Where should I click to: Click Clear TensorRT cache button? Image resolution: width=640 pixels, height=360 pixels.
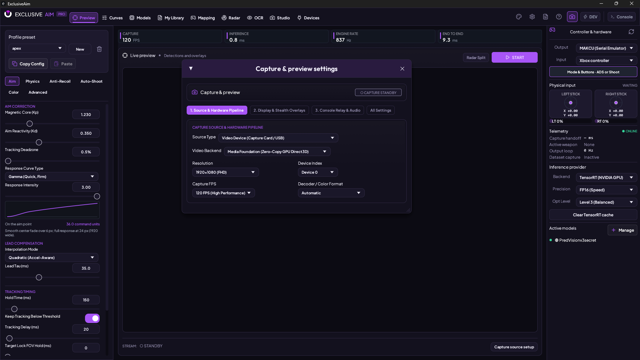pyautogui.click(x=593, y=215)
